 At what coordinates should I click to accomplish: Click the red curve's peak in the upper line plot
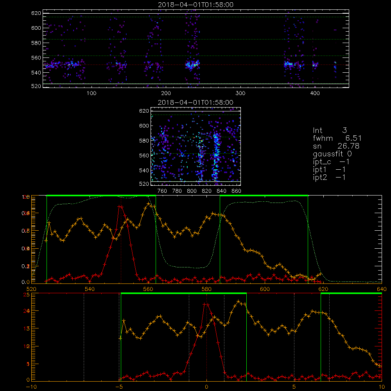pyautogui.click(x=121, y=206)
